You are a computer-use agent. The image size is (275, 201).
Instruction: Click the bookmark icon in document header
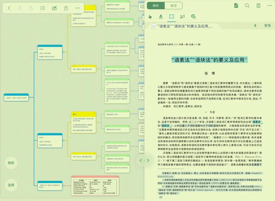tap(258, 6)
